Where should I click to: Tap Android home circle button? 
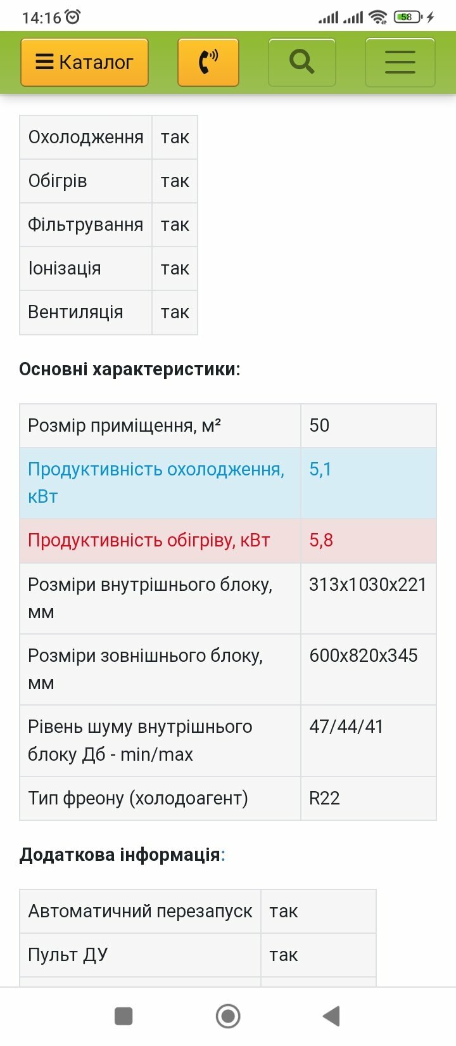coord(228,1016)
